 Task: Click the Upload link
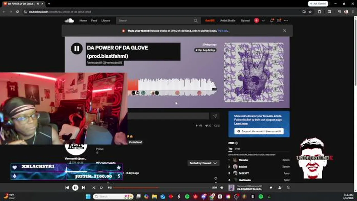coord(245,20)
